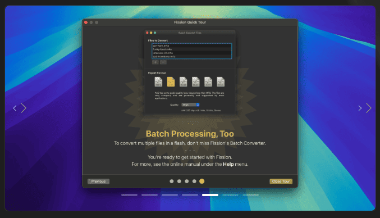Select car-horn.m4a in Files to Convert
This screenshot has width=380, height=218.
(x=192, y=46)
